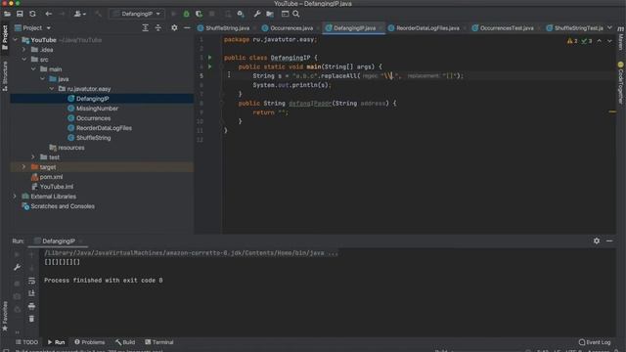Open the Favorites side tool window tab

pos(5,317)
